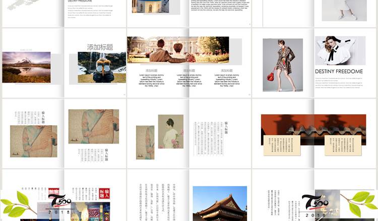Click the small pipa photo beside the portrait
The image size is (378, 221).
tap(145, 142)
